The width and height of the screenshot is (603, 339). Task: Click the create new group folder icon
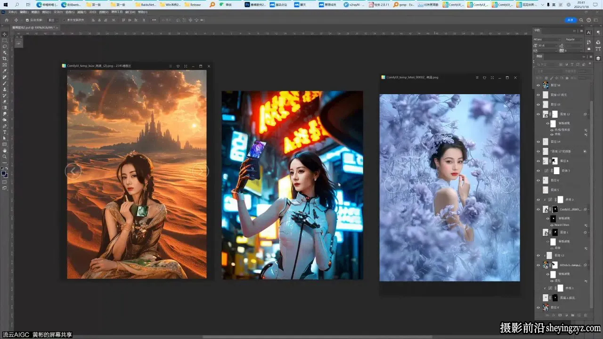tap(572, 315)
